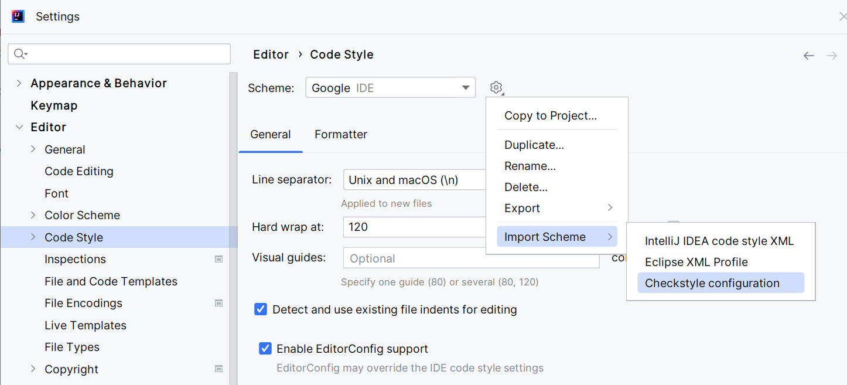Click the project-level icon beside Inspections

[x=218, y=259]
